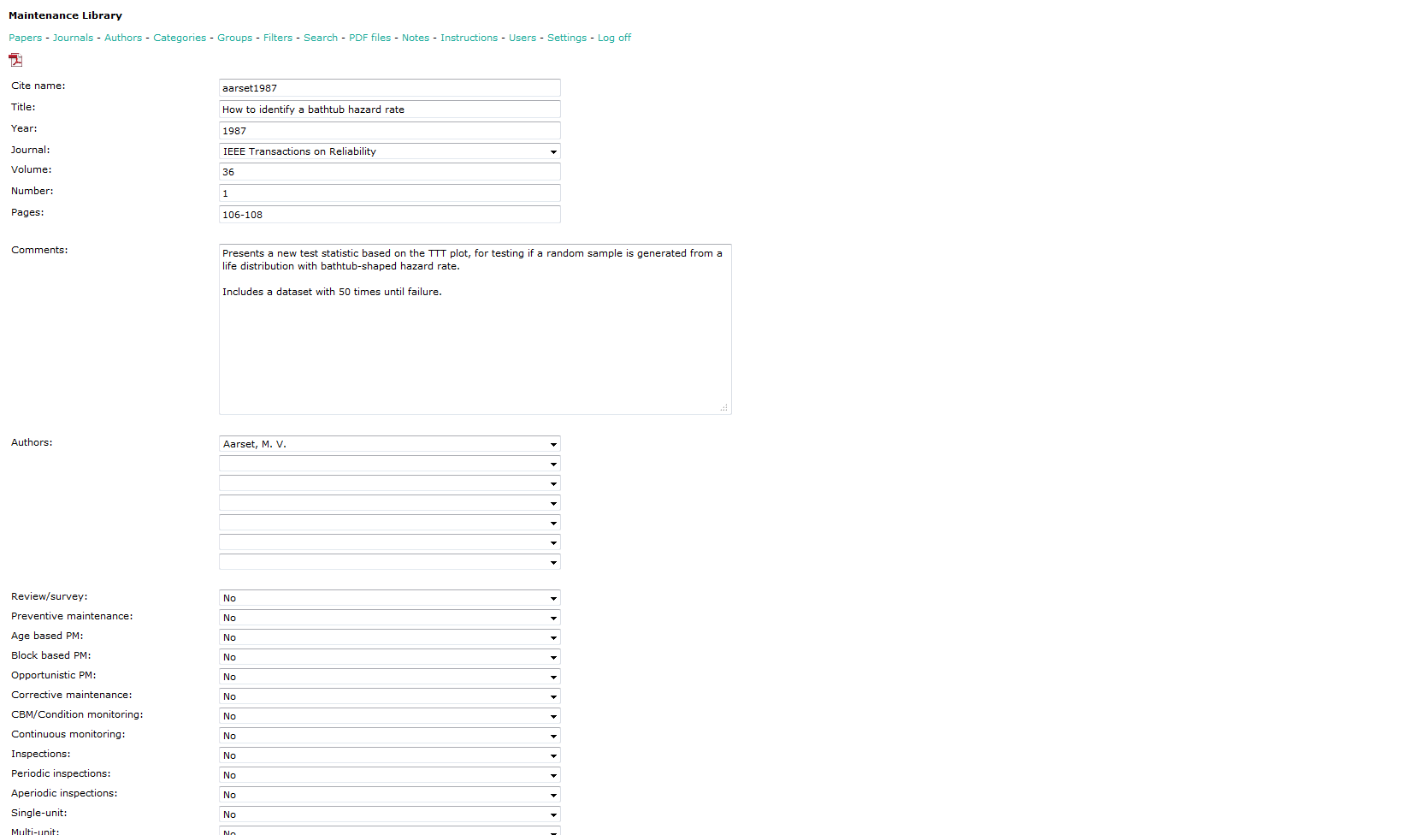Image resolution: width=1411 pixels, height=835 pixels.
Task: Open the Preventive maintenance dropdown
Action: click(x=389, y=618)
